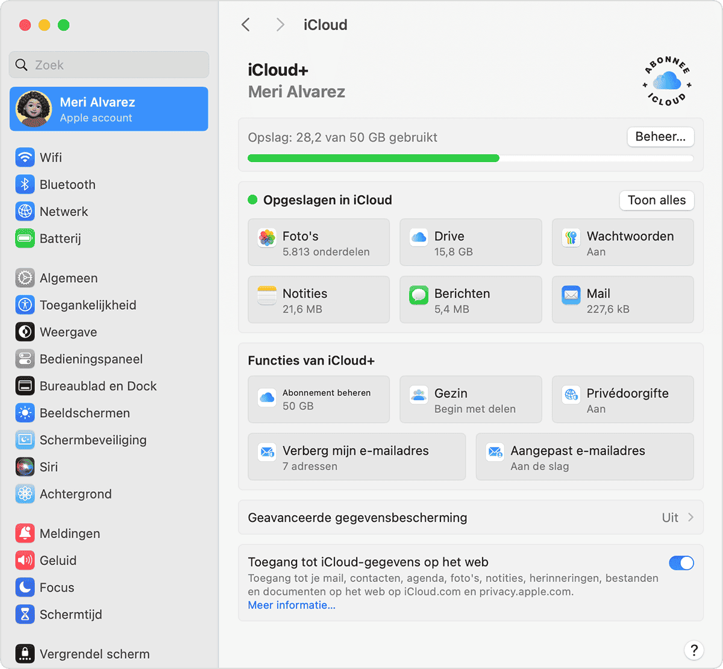The image size is (723, 669).
Task: Open Siri settings
Action: 36,467
